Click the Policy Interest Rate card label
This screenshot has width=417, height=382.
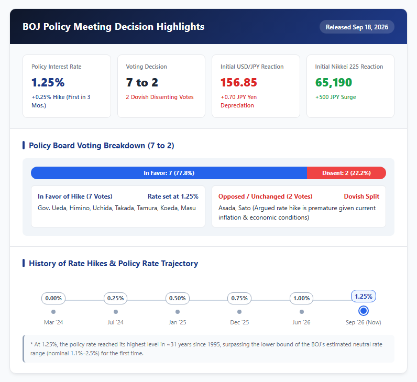click(x=57, y=67)
